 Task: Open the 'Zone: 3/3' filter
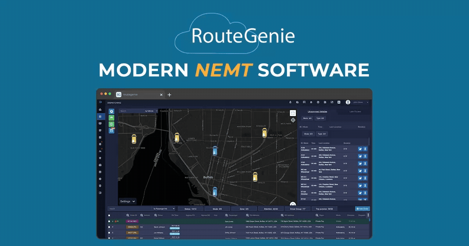click(x=243, y=209)
